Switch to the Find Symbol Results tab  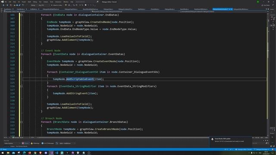click(x=22, y=146)
